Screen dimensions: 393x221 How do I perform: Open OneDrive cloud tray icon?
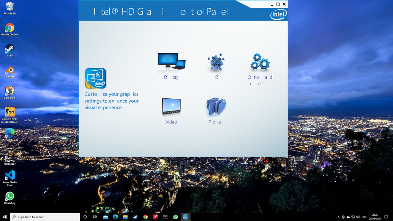348,217
